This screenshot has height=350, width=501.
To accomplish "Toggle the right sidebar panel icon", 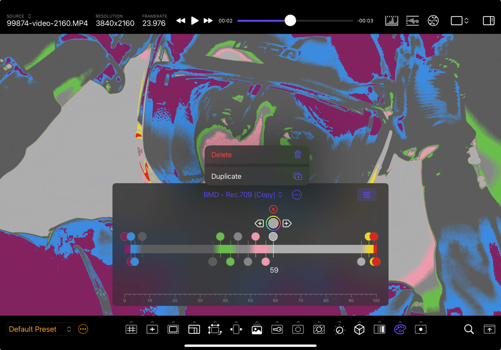I will click(x=488, y=21).
